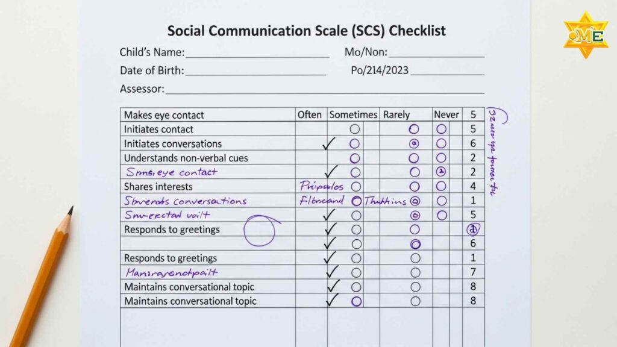Image resolution: width=617 pixels, height=347 pixels.
Task: Click the checkmark in the Mansrayenotpailt row
Action: tap(332, 272)
